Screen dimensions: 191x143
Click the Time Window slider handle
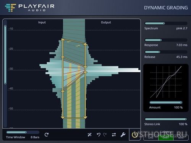coord(26,132)
